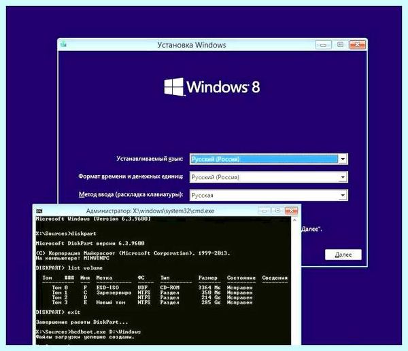Click the 'Метод ввода (раскладка клавиатуры)' label
Image resolution: width=408 pixels, height=351 pixels.
131,195
